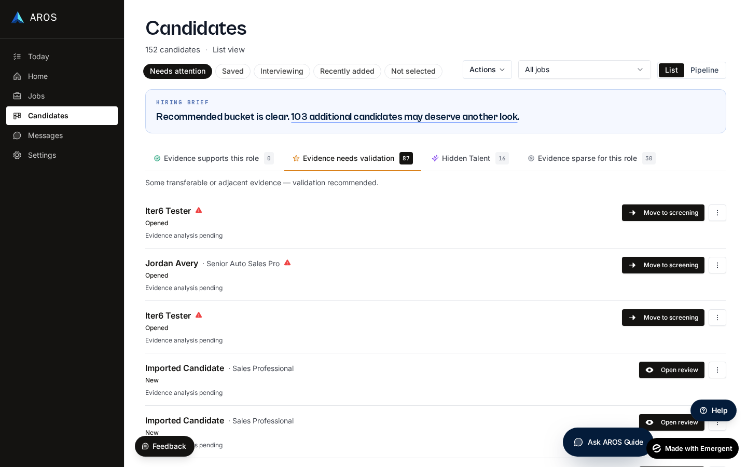
Task: Open Messages chat bubble icon
Action: (17, 135)
